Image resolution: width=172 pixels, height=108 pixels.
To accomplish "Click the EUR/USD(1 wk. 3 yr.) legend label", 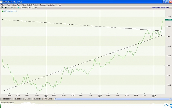I will (x=10, y=11).
